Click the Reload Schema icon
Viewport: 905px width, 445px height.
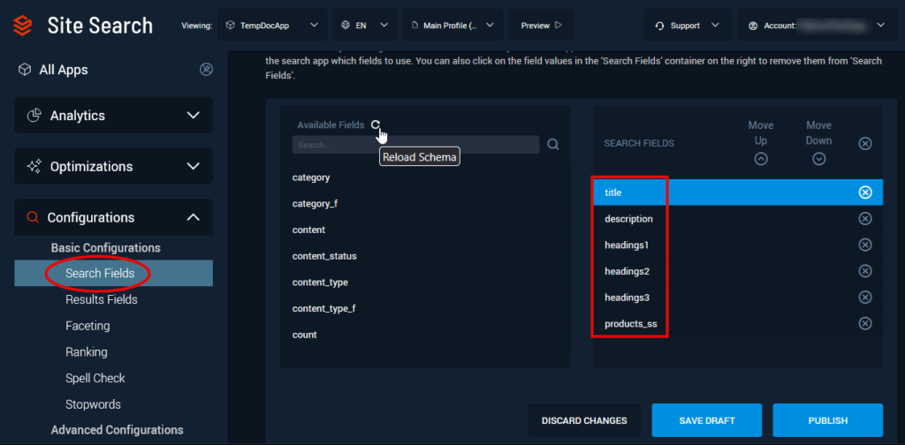point(376,125)
